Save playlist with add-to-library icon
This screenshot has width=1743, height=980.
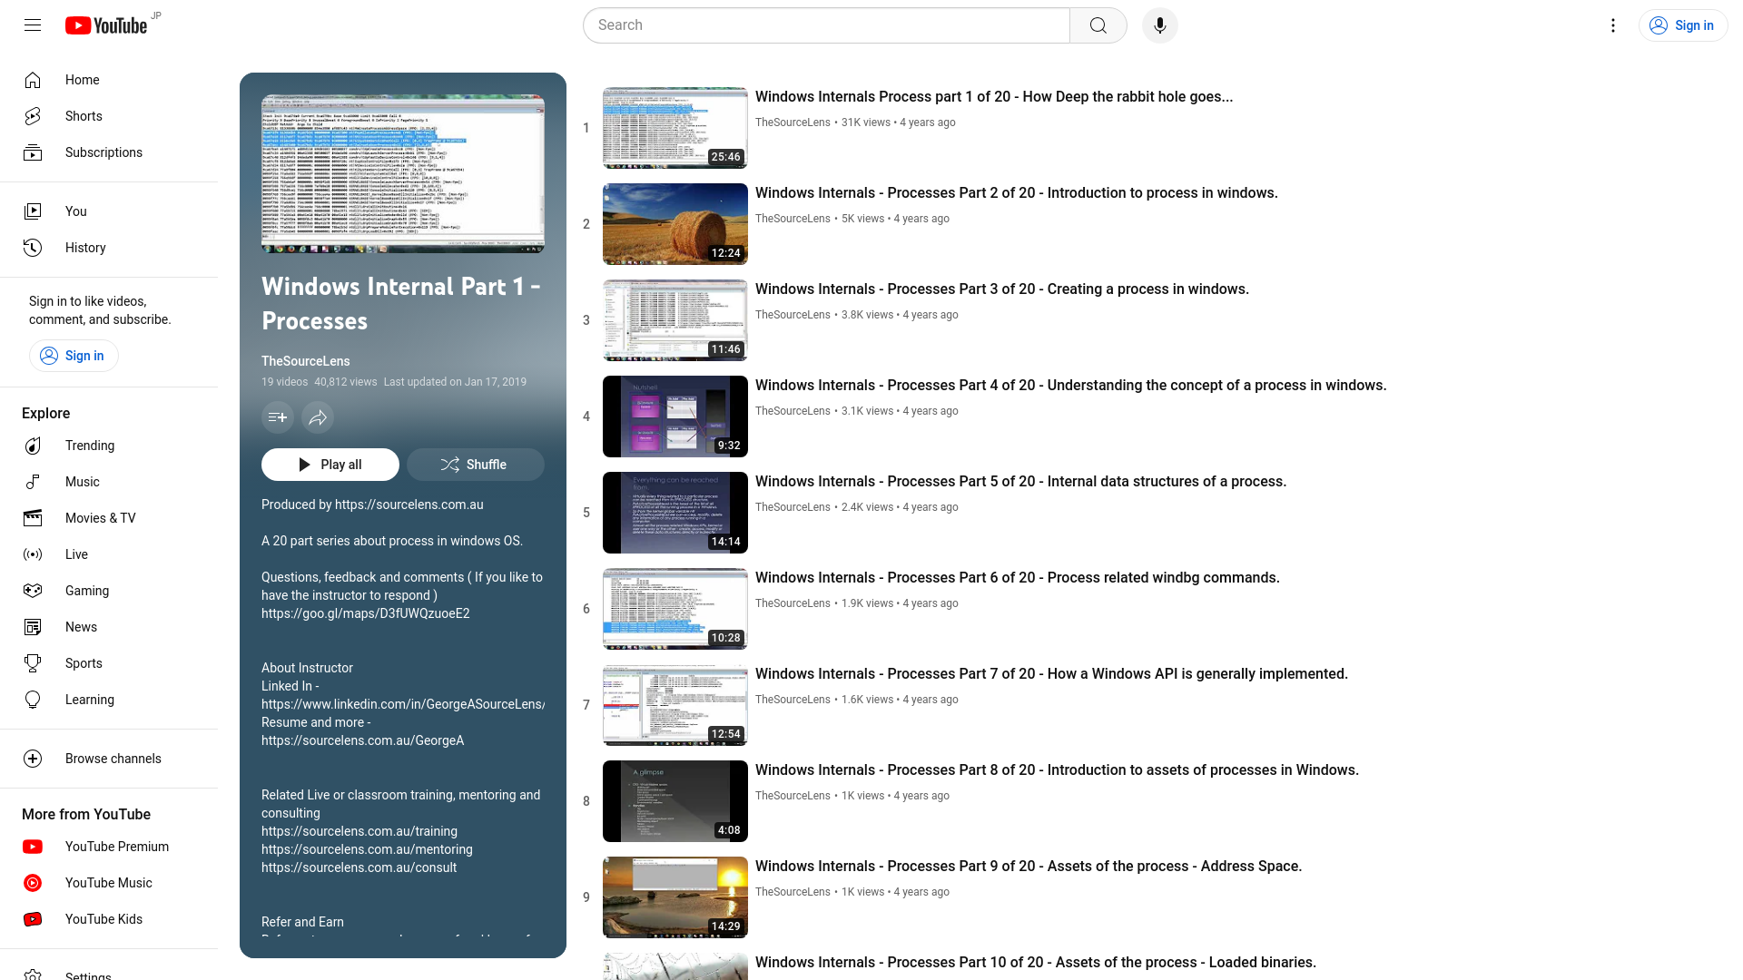278,417
